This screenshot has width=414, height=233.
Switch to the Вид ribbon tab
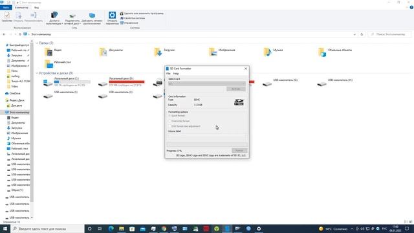point(36,7)
